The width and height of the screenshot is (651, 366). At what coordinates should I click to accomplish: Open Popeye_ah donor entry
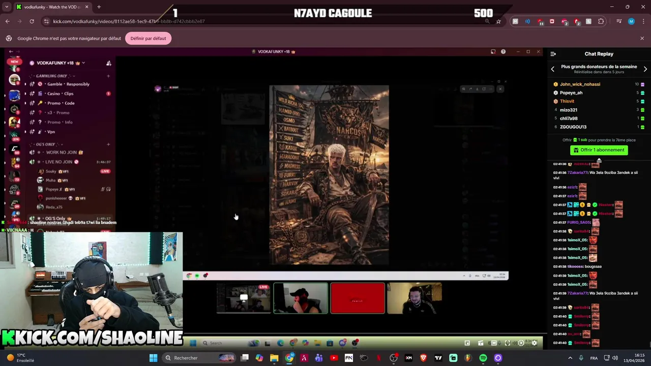pyautogui.click(x=571, y=93)
